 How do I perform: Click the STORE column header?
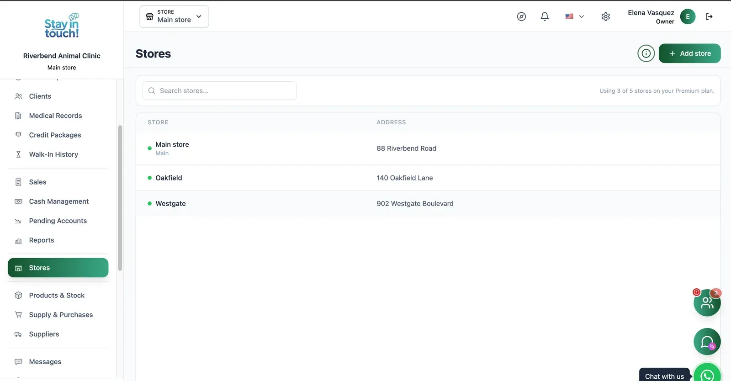point(158,122)
